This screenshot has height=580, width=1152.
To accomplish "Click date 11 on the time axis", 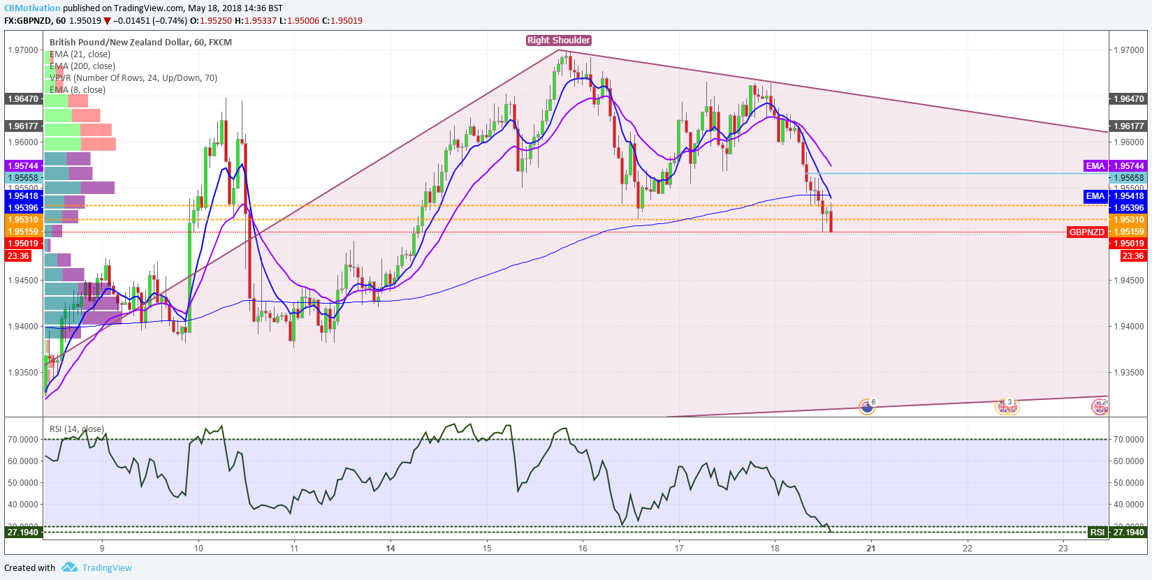I will (x=294, y=548).
